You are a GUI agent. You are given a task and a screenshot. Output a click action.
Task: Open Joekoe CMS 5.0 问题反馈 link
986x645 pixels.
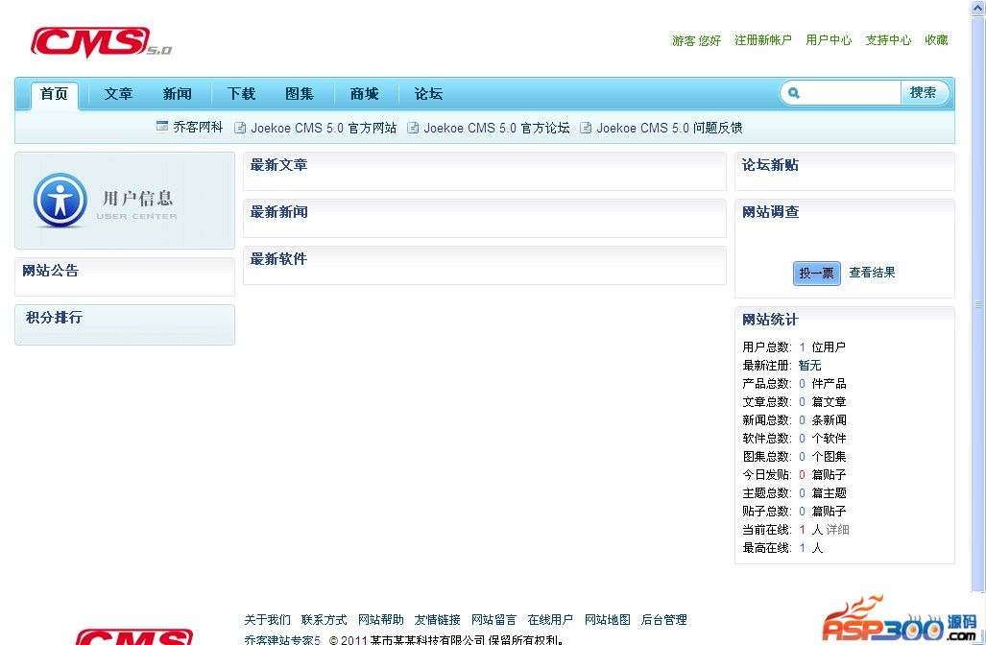point(670,128)
